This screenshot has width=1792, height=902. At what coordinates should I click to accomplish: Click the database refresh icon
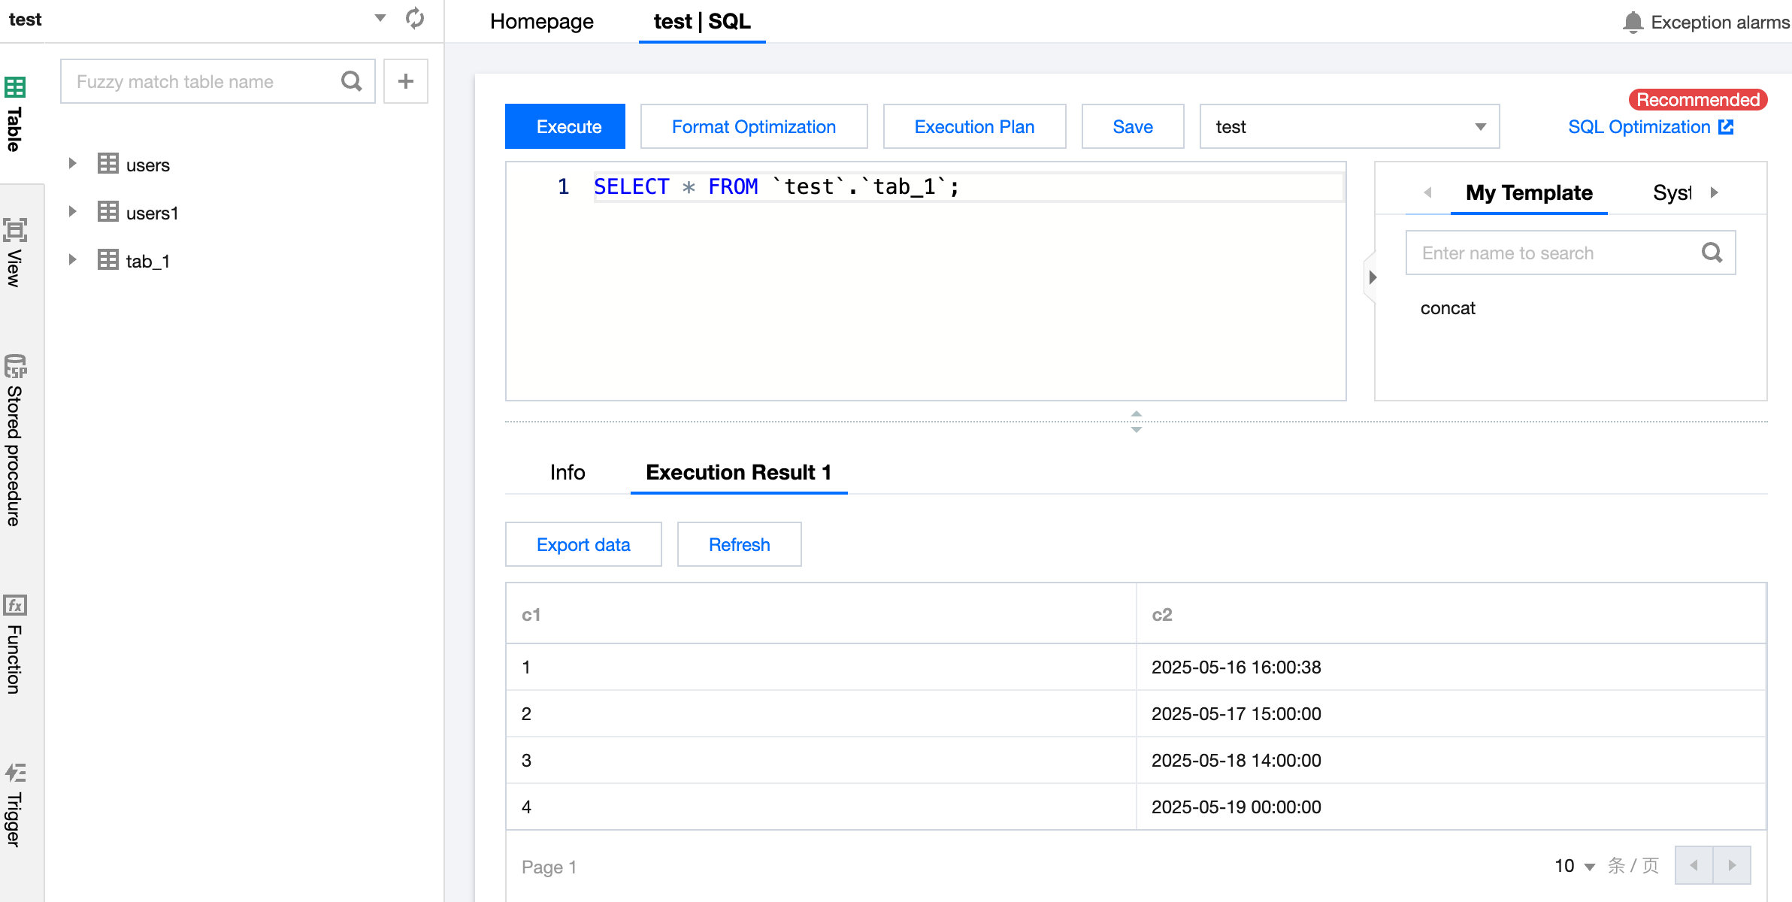[x=414, y=18]
